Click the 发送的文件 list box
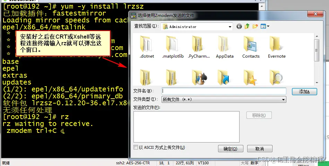The width and height of the screenshot is (329, 166). tap(186, 127)
